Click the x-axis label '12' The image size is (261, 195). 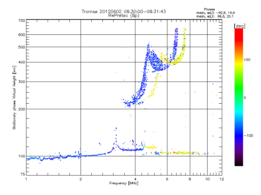pyautogui.click(x=222, y=179)
